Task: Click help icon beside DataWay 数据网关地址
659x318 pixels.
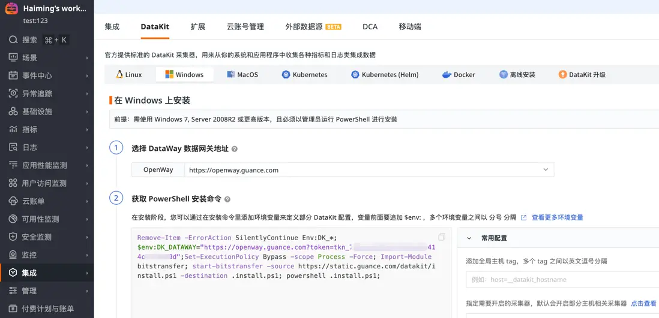Action: [x=235, y=149]
